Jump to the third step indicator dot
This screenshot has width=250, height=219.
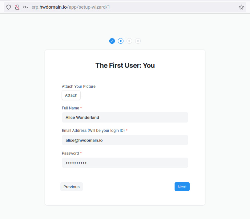click(129, 41)
